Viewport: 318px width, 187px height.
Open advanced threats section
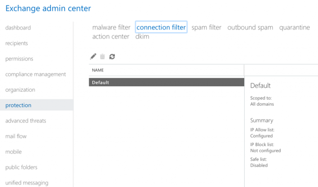pos(26,121)
